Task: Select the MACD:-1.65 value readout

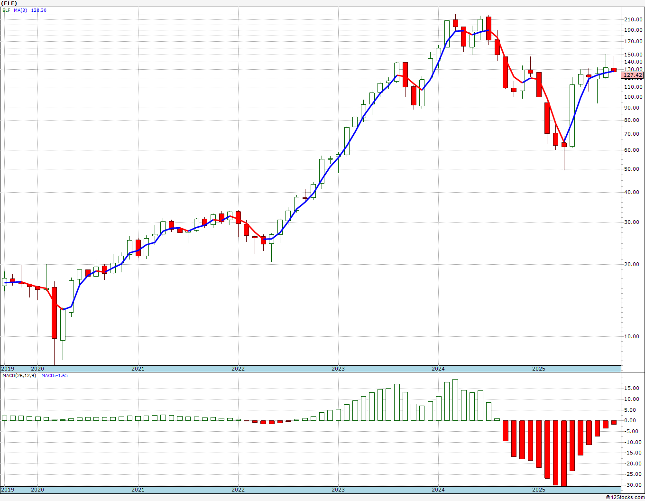Action: tap(55, 376)
